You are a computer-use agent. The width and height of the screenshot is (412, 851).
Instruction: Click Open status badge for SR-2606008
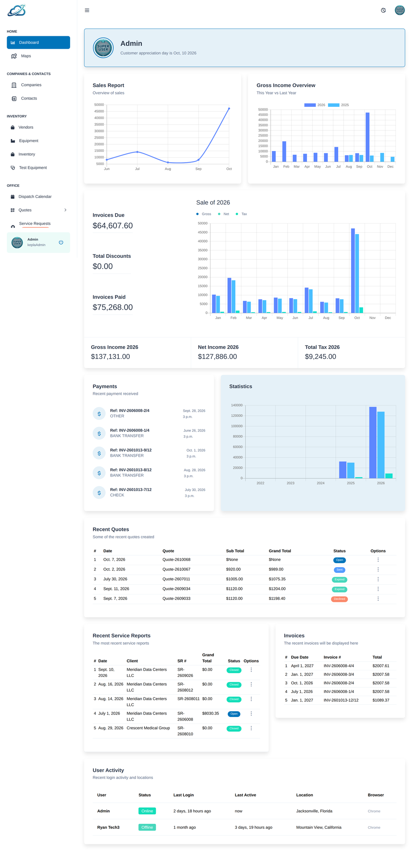click(234, 714)
